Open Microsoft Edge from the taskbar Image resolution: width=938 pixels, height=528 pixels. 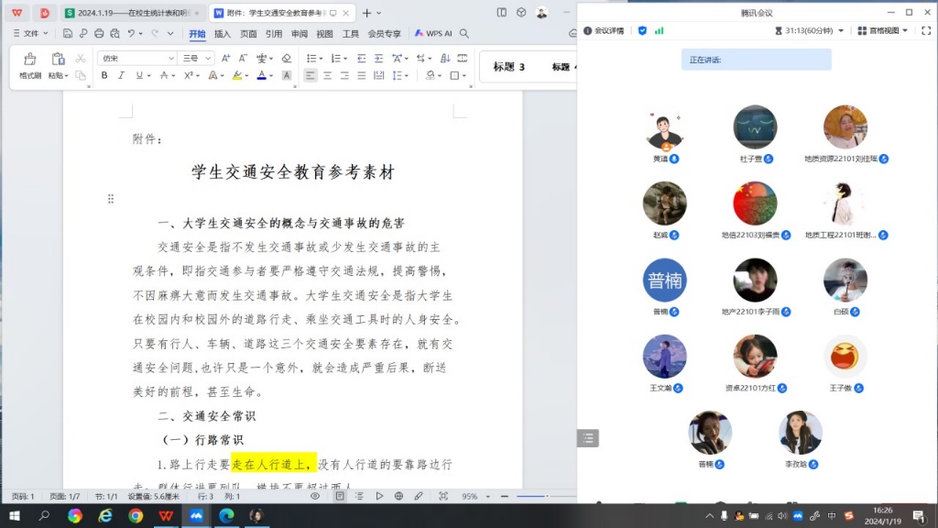225,516
